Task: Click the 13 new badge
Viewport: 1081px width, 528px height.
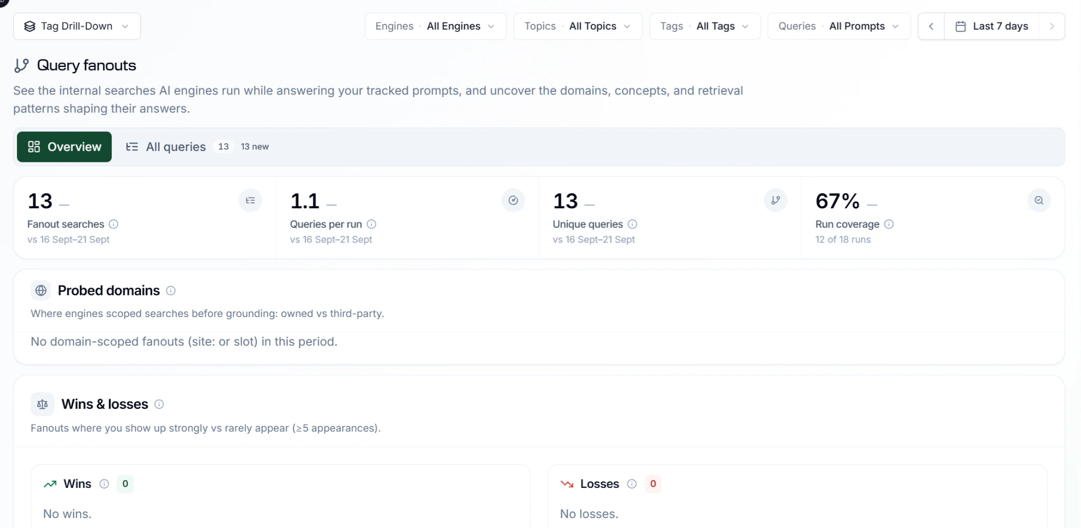Action: tap(255, 147)
